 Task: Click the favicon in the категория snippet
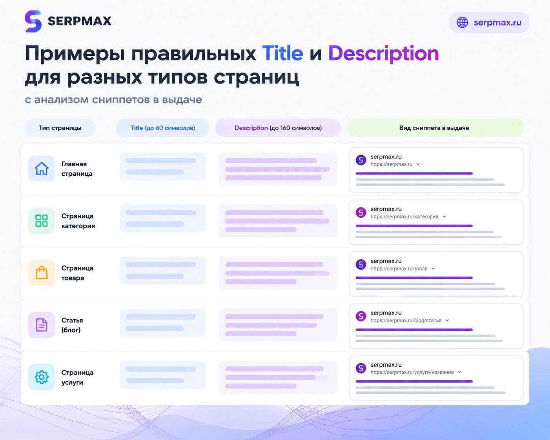click(x=361, y=213)
